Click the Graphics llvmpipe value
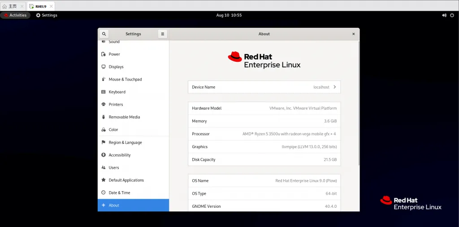 tap(309, 147)
